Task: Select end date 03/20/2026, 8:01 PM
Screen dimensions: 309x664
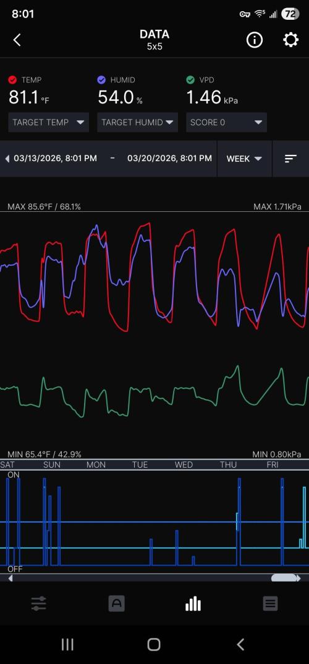Action: pyautogui.click(x=169, y=159)
